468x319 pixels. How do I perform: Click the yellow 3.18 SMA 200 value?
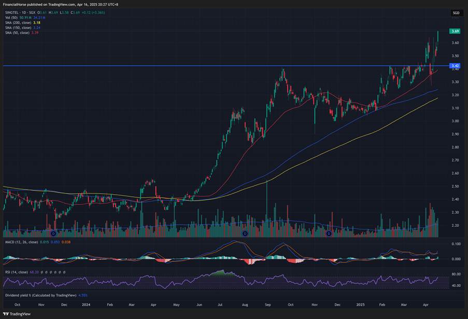tap(37, 23)
